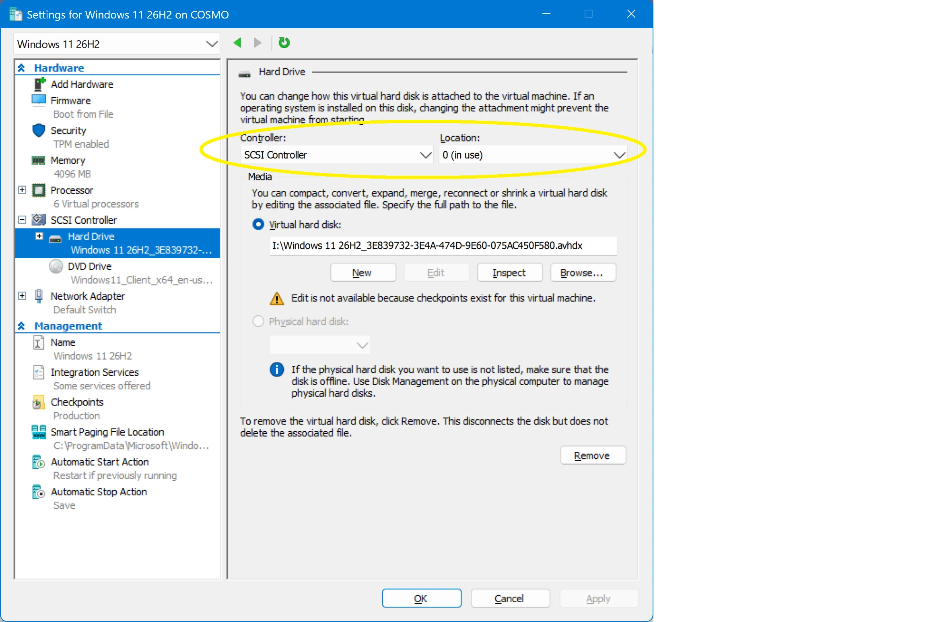Click the virtual hard disk path field
Image resolution: width=927 pixels, height=622 pixels.
point(443,245)
